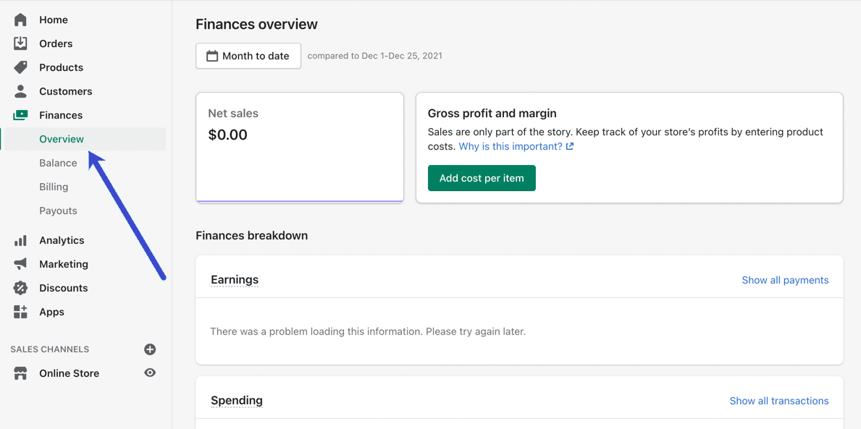Select the Home icon in sidebar

(x=20, y=19)
